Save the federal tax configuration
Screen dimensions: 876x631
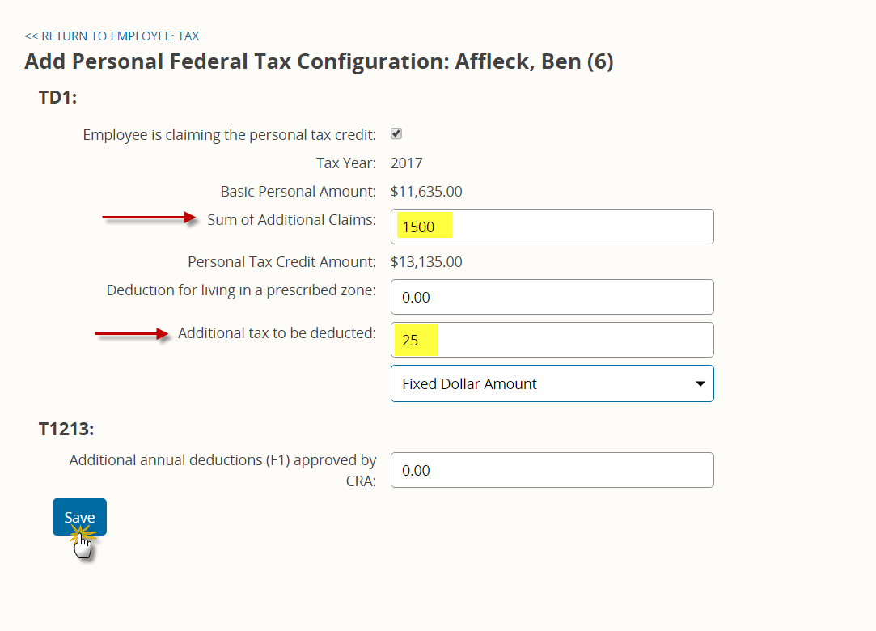pyautogui.click(x=79, y=517)
